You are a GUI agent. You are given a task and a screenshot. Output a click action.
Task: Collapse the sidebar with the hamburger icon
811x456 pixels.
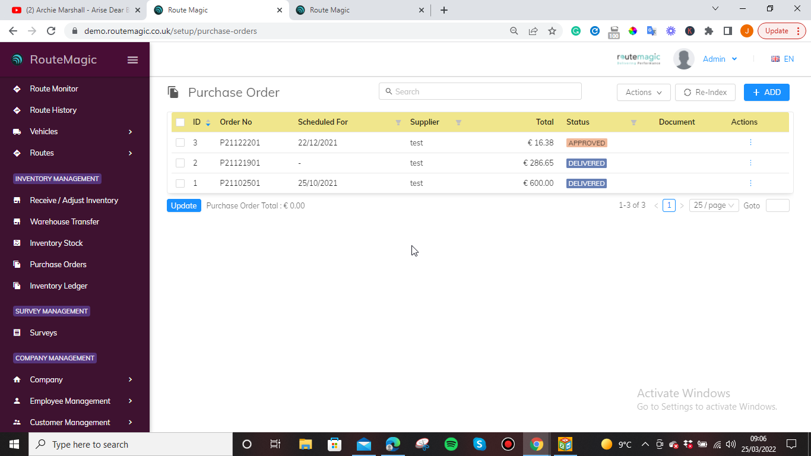[x=132, y=59]
